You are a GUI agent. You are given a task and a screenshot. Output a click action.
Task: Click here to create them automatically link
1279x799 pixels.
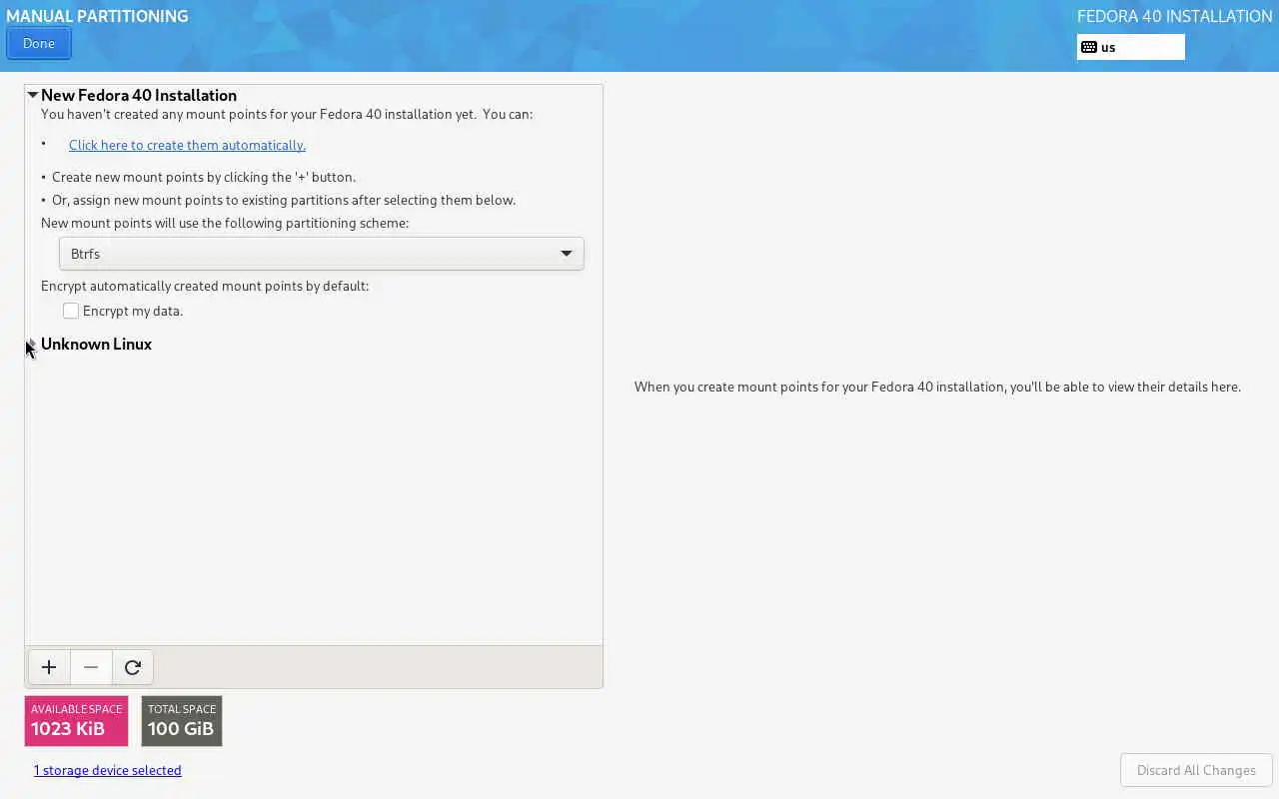tap(187, 145)
